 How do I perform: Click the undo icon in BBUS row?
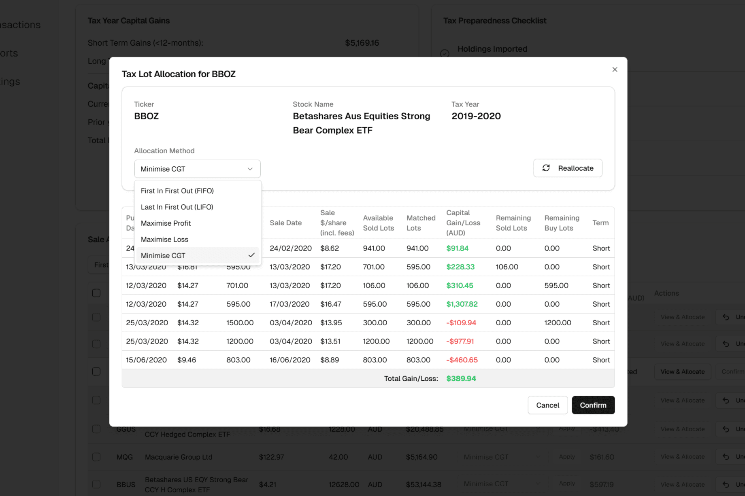(x=726, y=484)
